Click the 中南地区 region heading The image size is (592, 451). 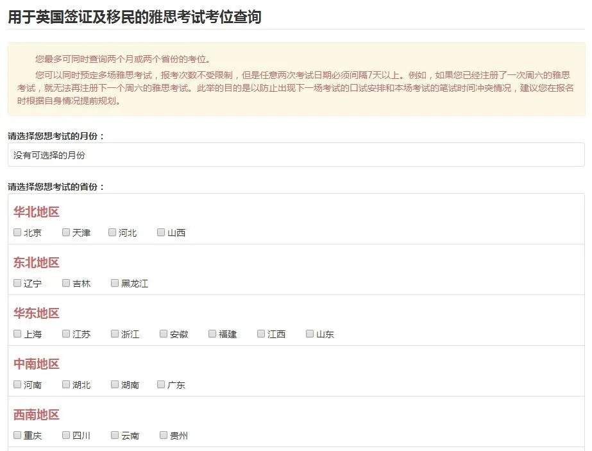(37, 364)
